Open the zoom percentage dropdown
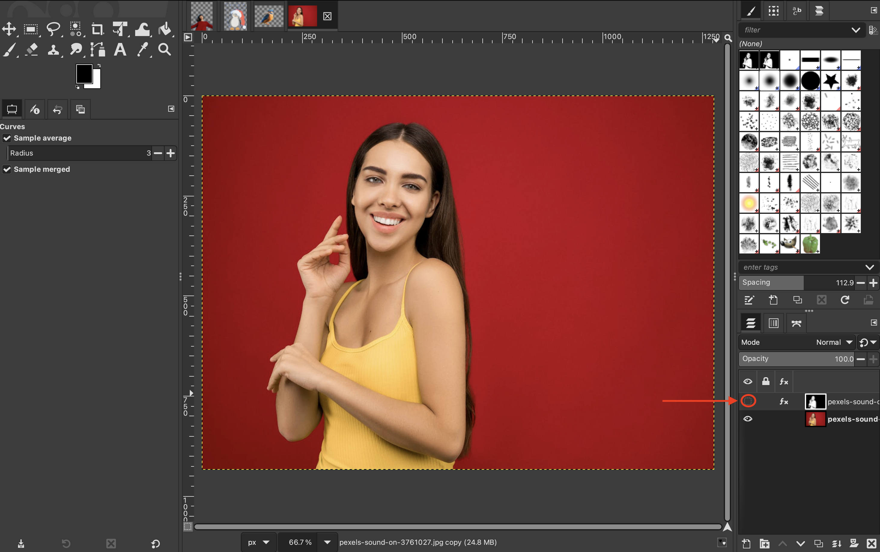The height and width of the screenshot is (552, 880). pos(327,542)
